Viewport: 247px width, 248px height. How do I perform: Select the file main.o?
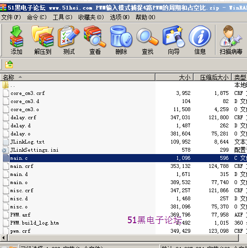pyautogui.click(x=19, y=182)
